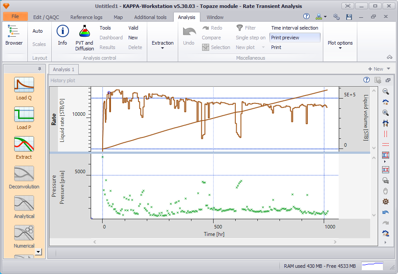Expand the plot toolbar bottom arrow
398x274 pixels.
pyautogui.click(x=386, y=243)
